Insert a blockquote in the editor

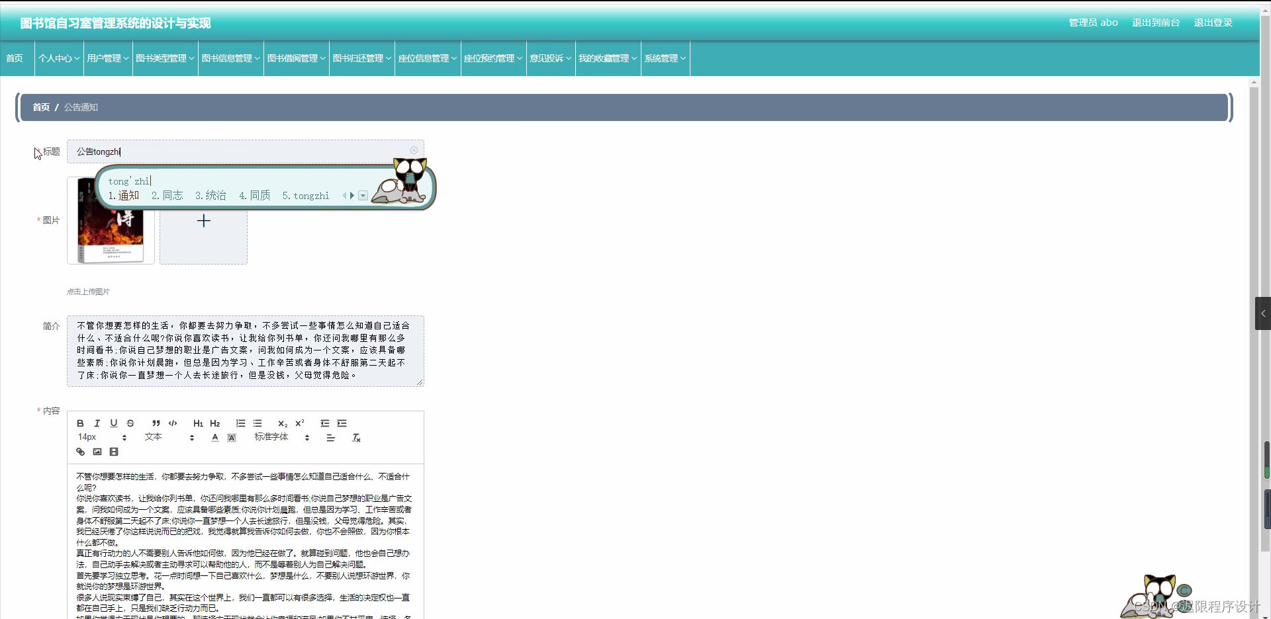tap(156, 423)
